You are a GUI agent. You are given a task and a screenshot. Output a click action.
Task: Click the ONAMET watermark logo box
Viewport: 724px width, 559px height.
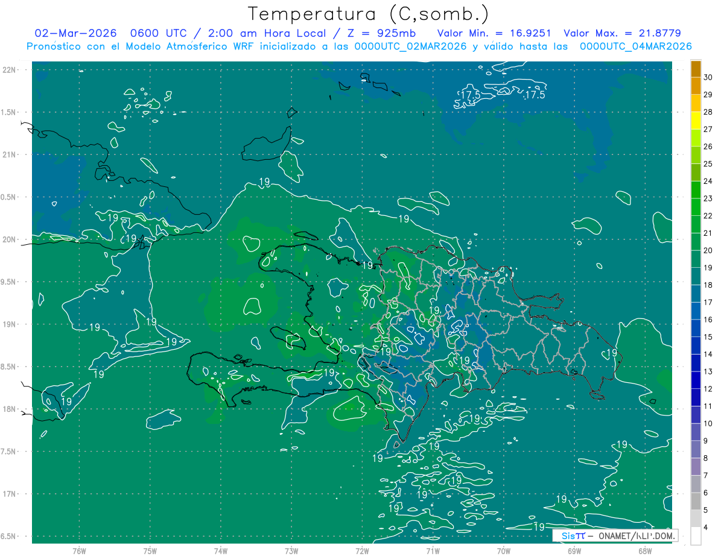pyautogui.click(x=615, y=535)
